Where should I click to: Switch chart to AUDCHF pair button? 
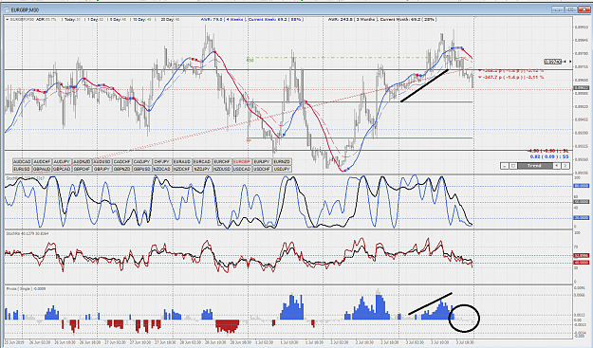tap(43, 162)
